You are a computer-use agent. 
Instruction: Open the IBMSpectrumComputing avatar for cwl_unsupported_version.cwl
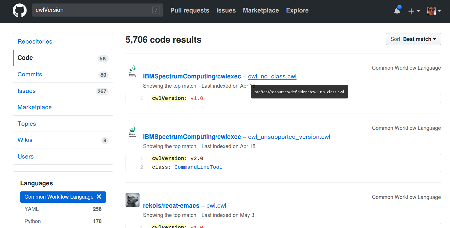[133, 132]
